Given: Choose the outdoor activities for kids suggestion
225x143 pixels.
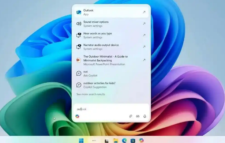Looking at the screenshot, I should [111, 85].
